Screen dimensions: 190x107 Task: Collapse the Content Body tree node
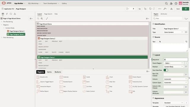(4, 28)
